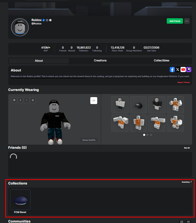Click the fullscreen expand icon in avatar viewer

[x=27, y=100]
